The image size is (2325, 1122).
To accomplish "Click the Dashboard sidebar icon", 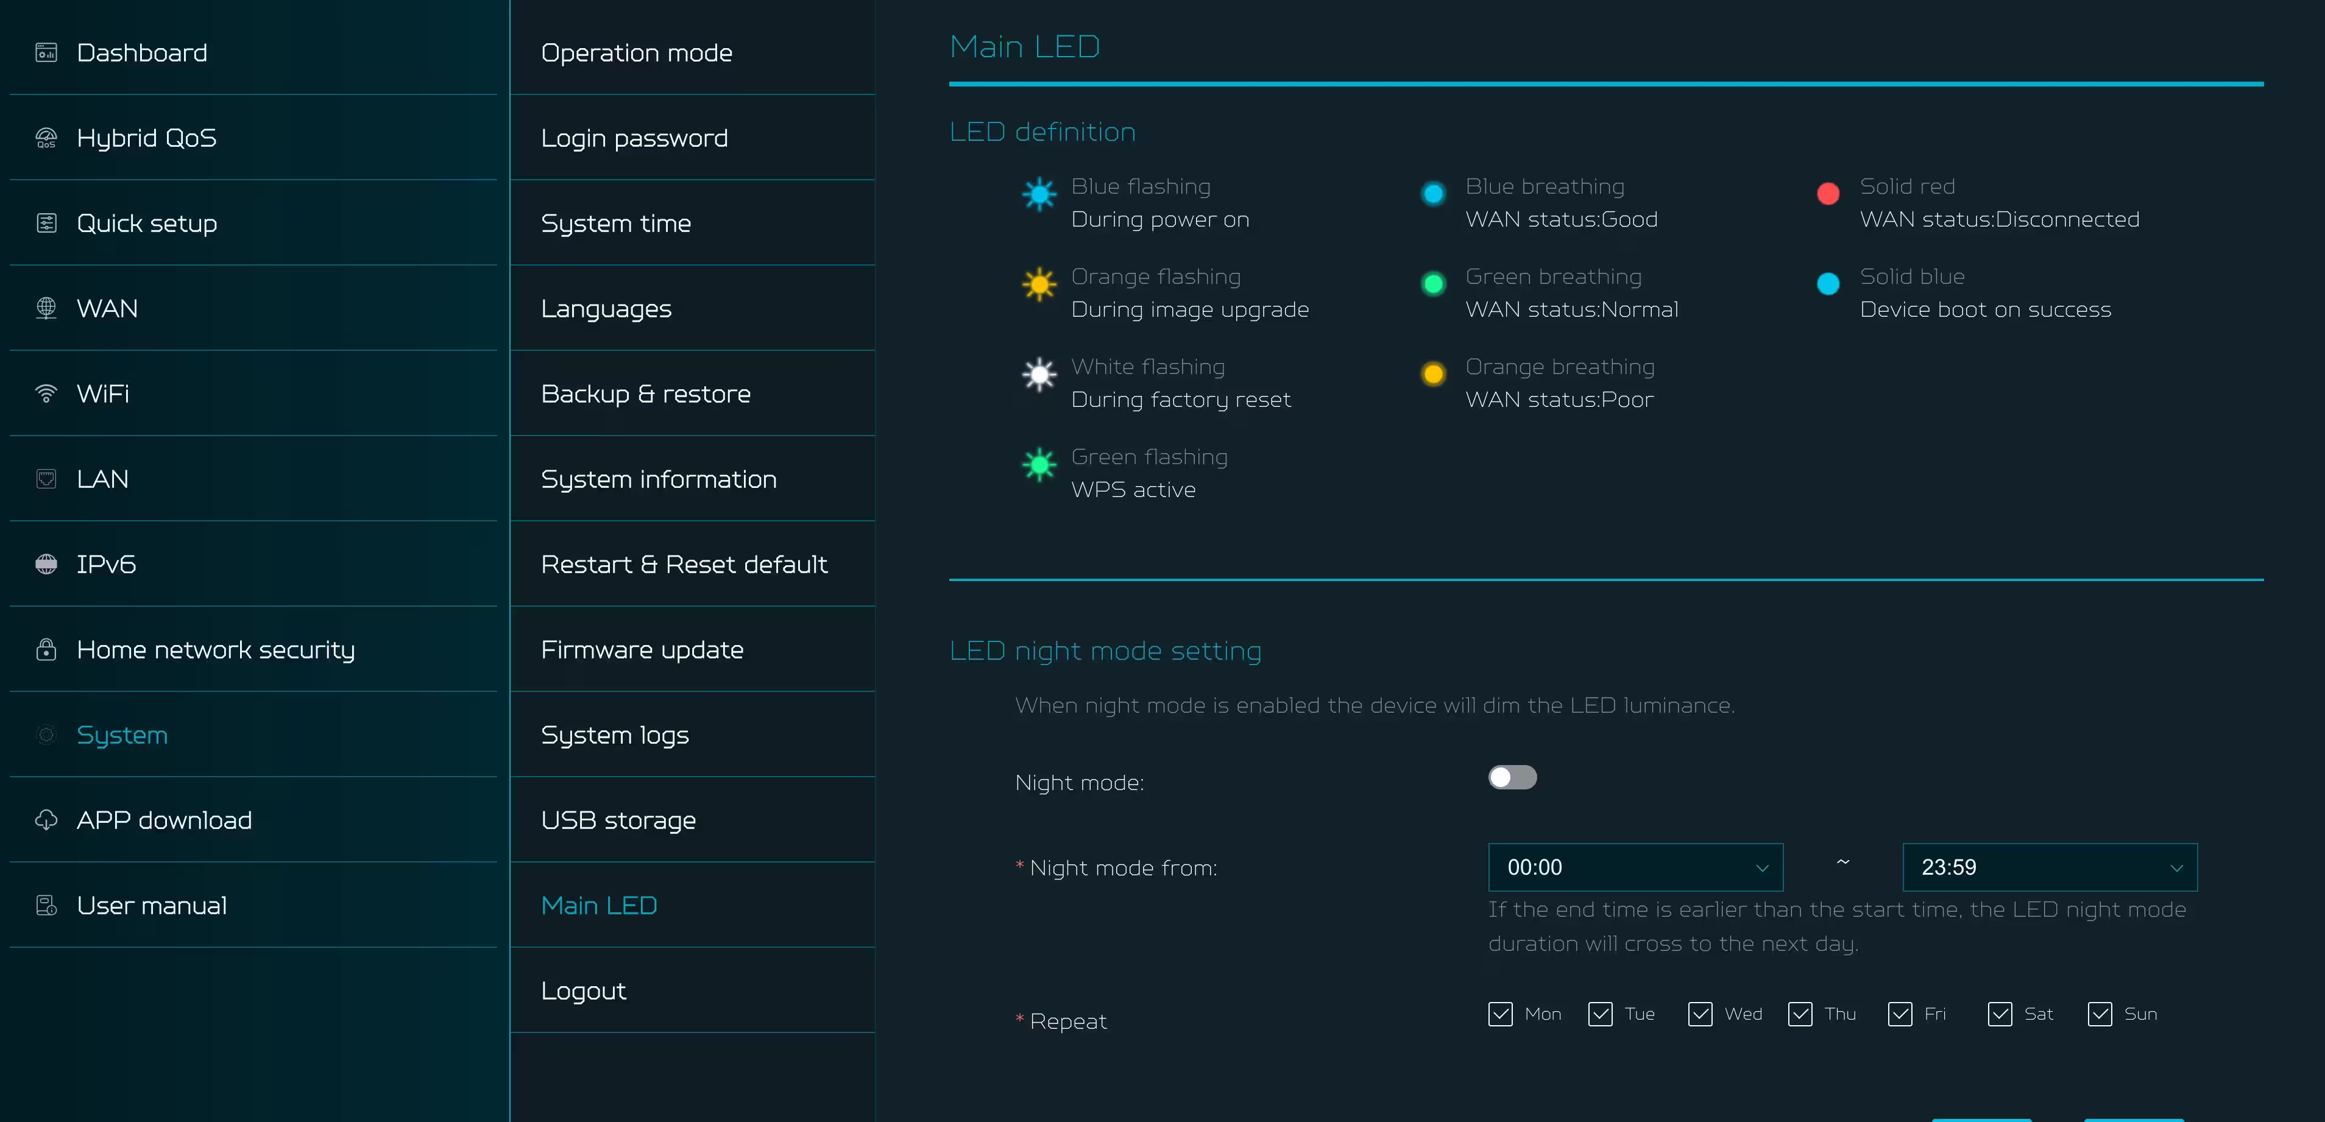I will click(46, 52).
